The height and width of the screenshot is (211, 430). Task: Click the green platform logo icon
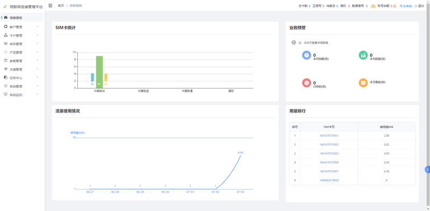(5, 6)
